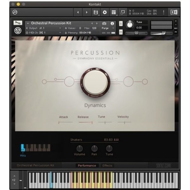This screenshot has width=190, height=190.
Task: Remove instrument with X button
Action: tap(176, 21)
